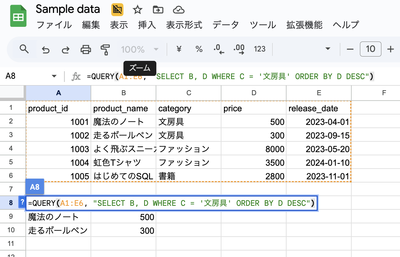Increase font size with plus button
Viewport: 400px width, 257px height.
point(391,49)
